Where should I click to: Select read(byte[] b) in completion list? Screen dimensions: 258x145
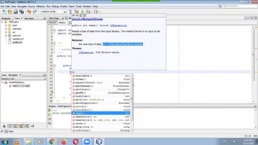(x=101, y=117)
